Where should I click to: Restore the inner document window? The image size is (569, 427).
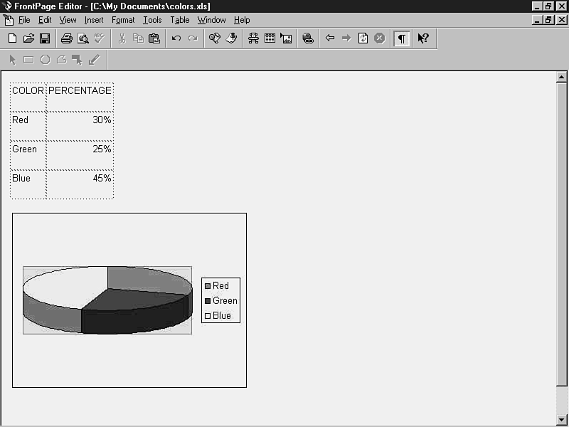pos(548,20)
